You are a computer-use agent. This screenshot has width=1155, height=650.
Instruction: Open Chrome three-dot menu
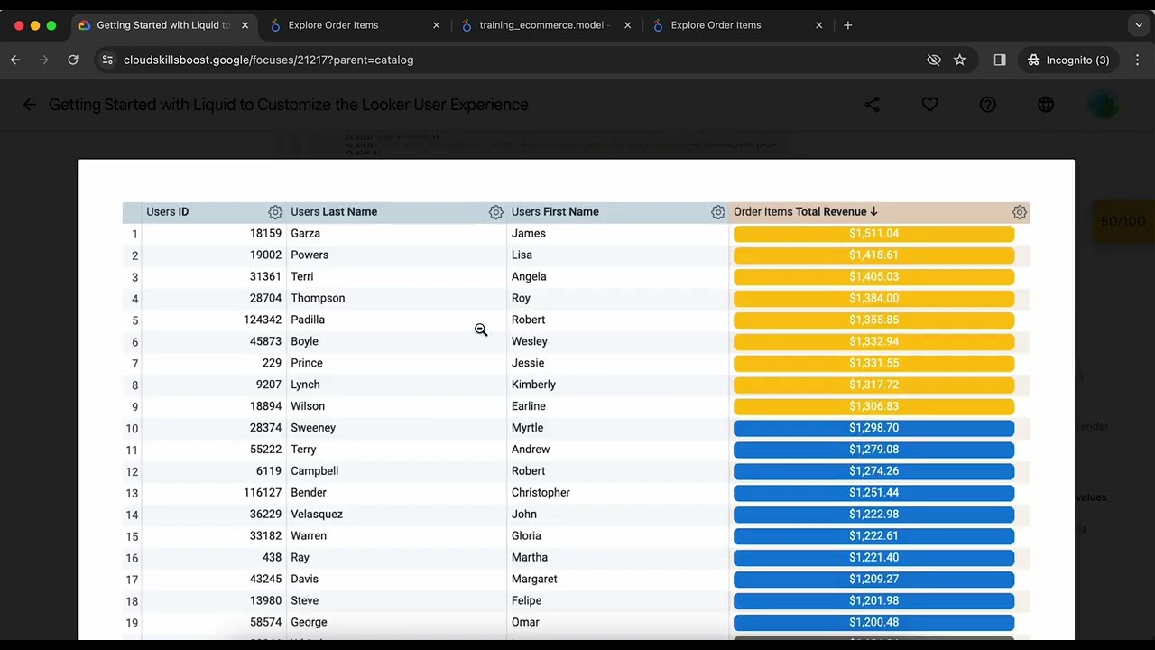click(1137, 60)
